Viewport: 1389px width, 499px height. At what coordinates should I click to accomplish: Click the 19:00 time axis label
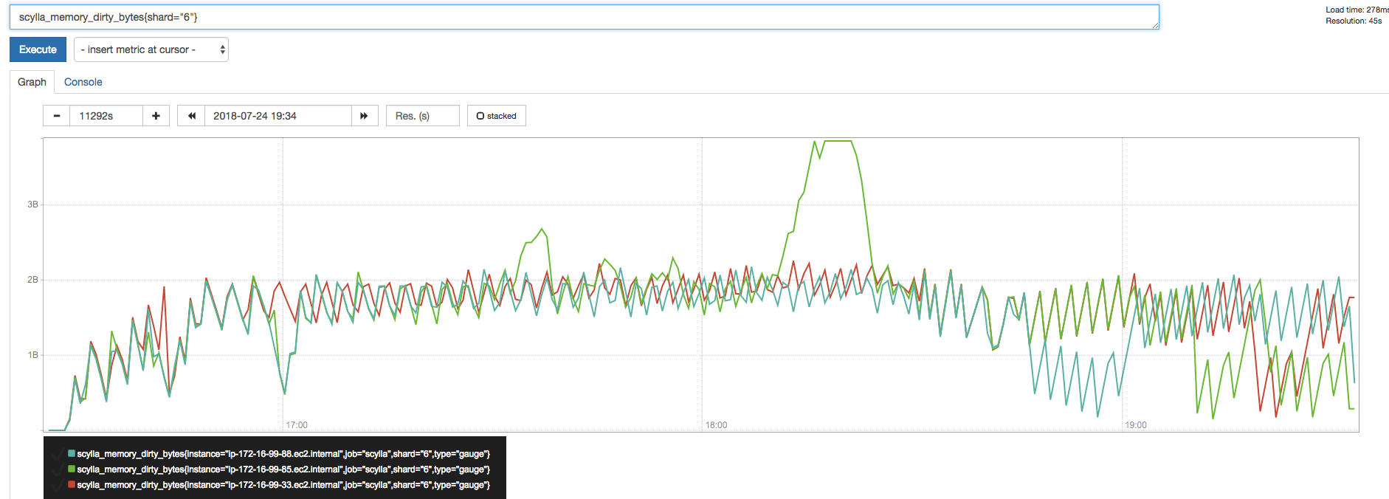coord(1136,425)
